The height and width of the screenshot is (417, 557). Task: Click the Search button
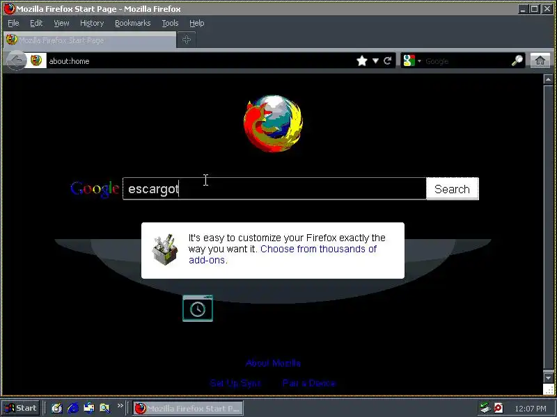click(x=452, y=188)
